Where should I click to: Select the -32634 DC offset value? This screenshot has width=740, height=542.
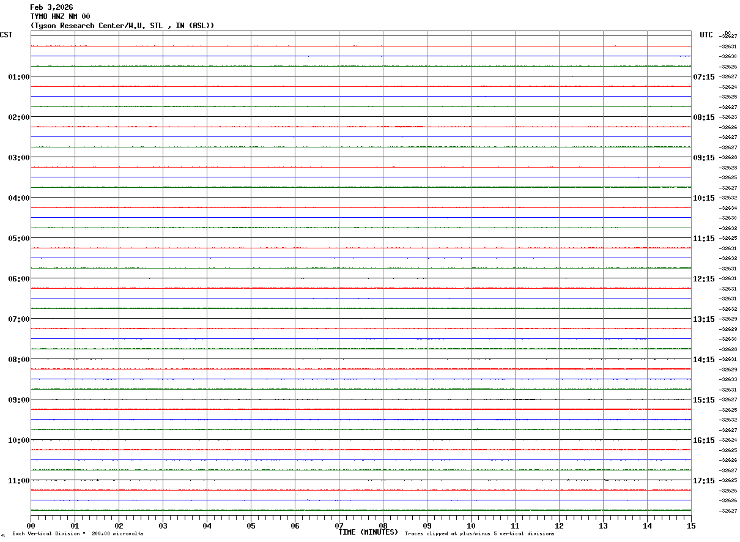[729, 208]
